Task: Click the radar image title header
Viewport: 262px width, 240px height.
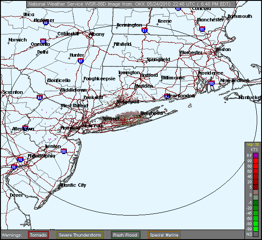Action: [131, 4]
